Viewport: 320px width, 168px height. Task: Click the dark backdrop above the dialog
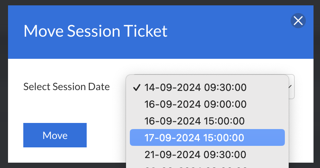click(x=153, y=2)
